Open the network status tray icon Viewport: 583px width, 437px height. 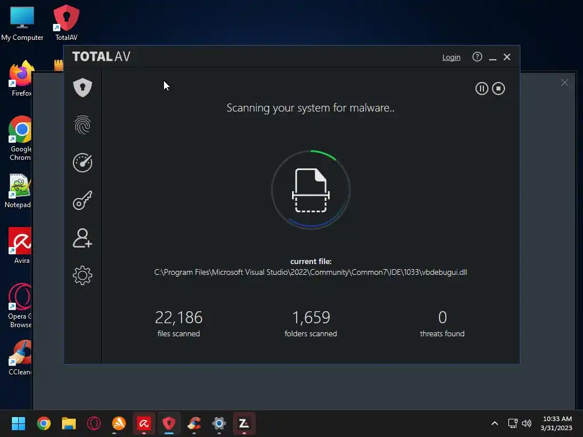point(513,423)
